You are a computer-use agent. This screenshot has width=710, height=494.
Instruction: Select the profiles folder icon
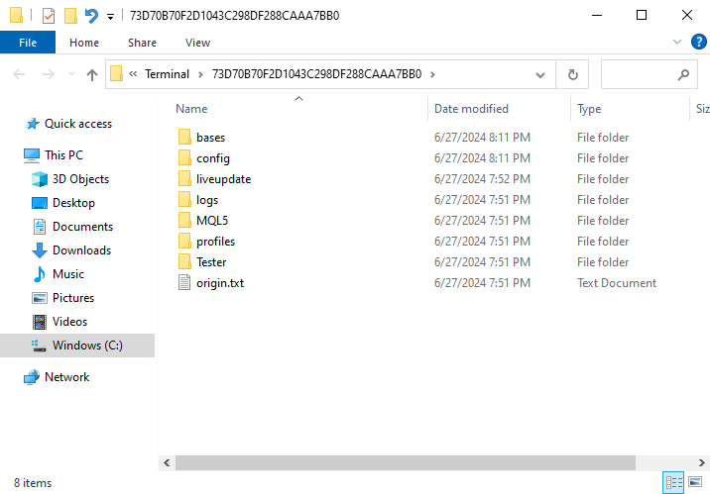coord(184,241)
